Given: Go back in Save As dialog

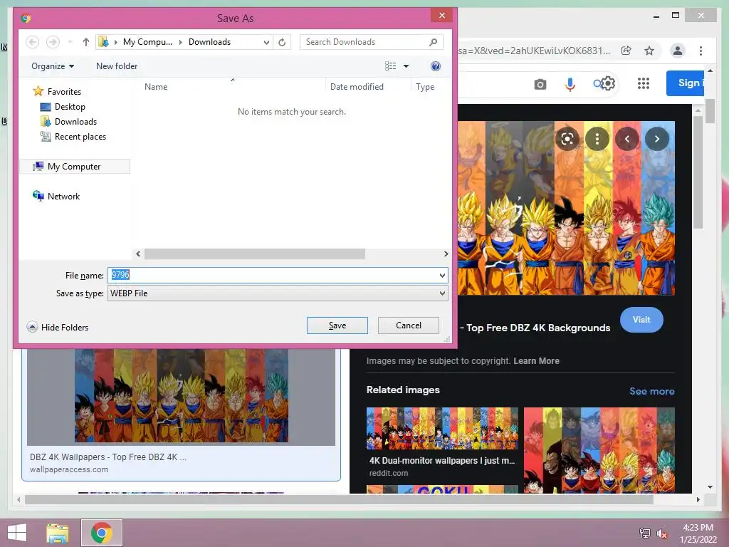Looking at the screenshot, I should [32, 42].
